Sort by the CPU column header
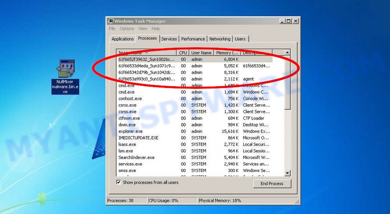 tap(183, 53)
